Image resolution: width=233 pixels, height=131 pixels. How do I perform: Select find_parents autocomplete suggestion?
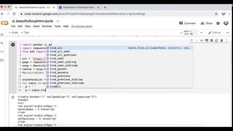[x=119, y=72]
